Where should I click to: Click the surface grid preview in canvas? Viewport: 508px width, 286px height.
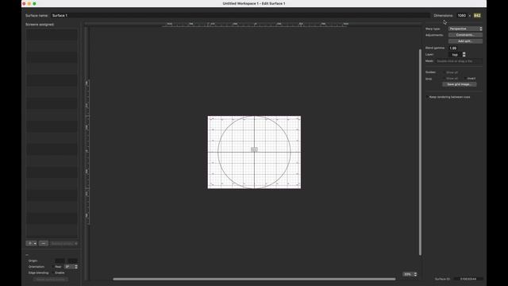click(x=254, y=152)
